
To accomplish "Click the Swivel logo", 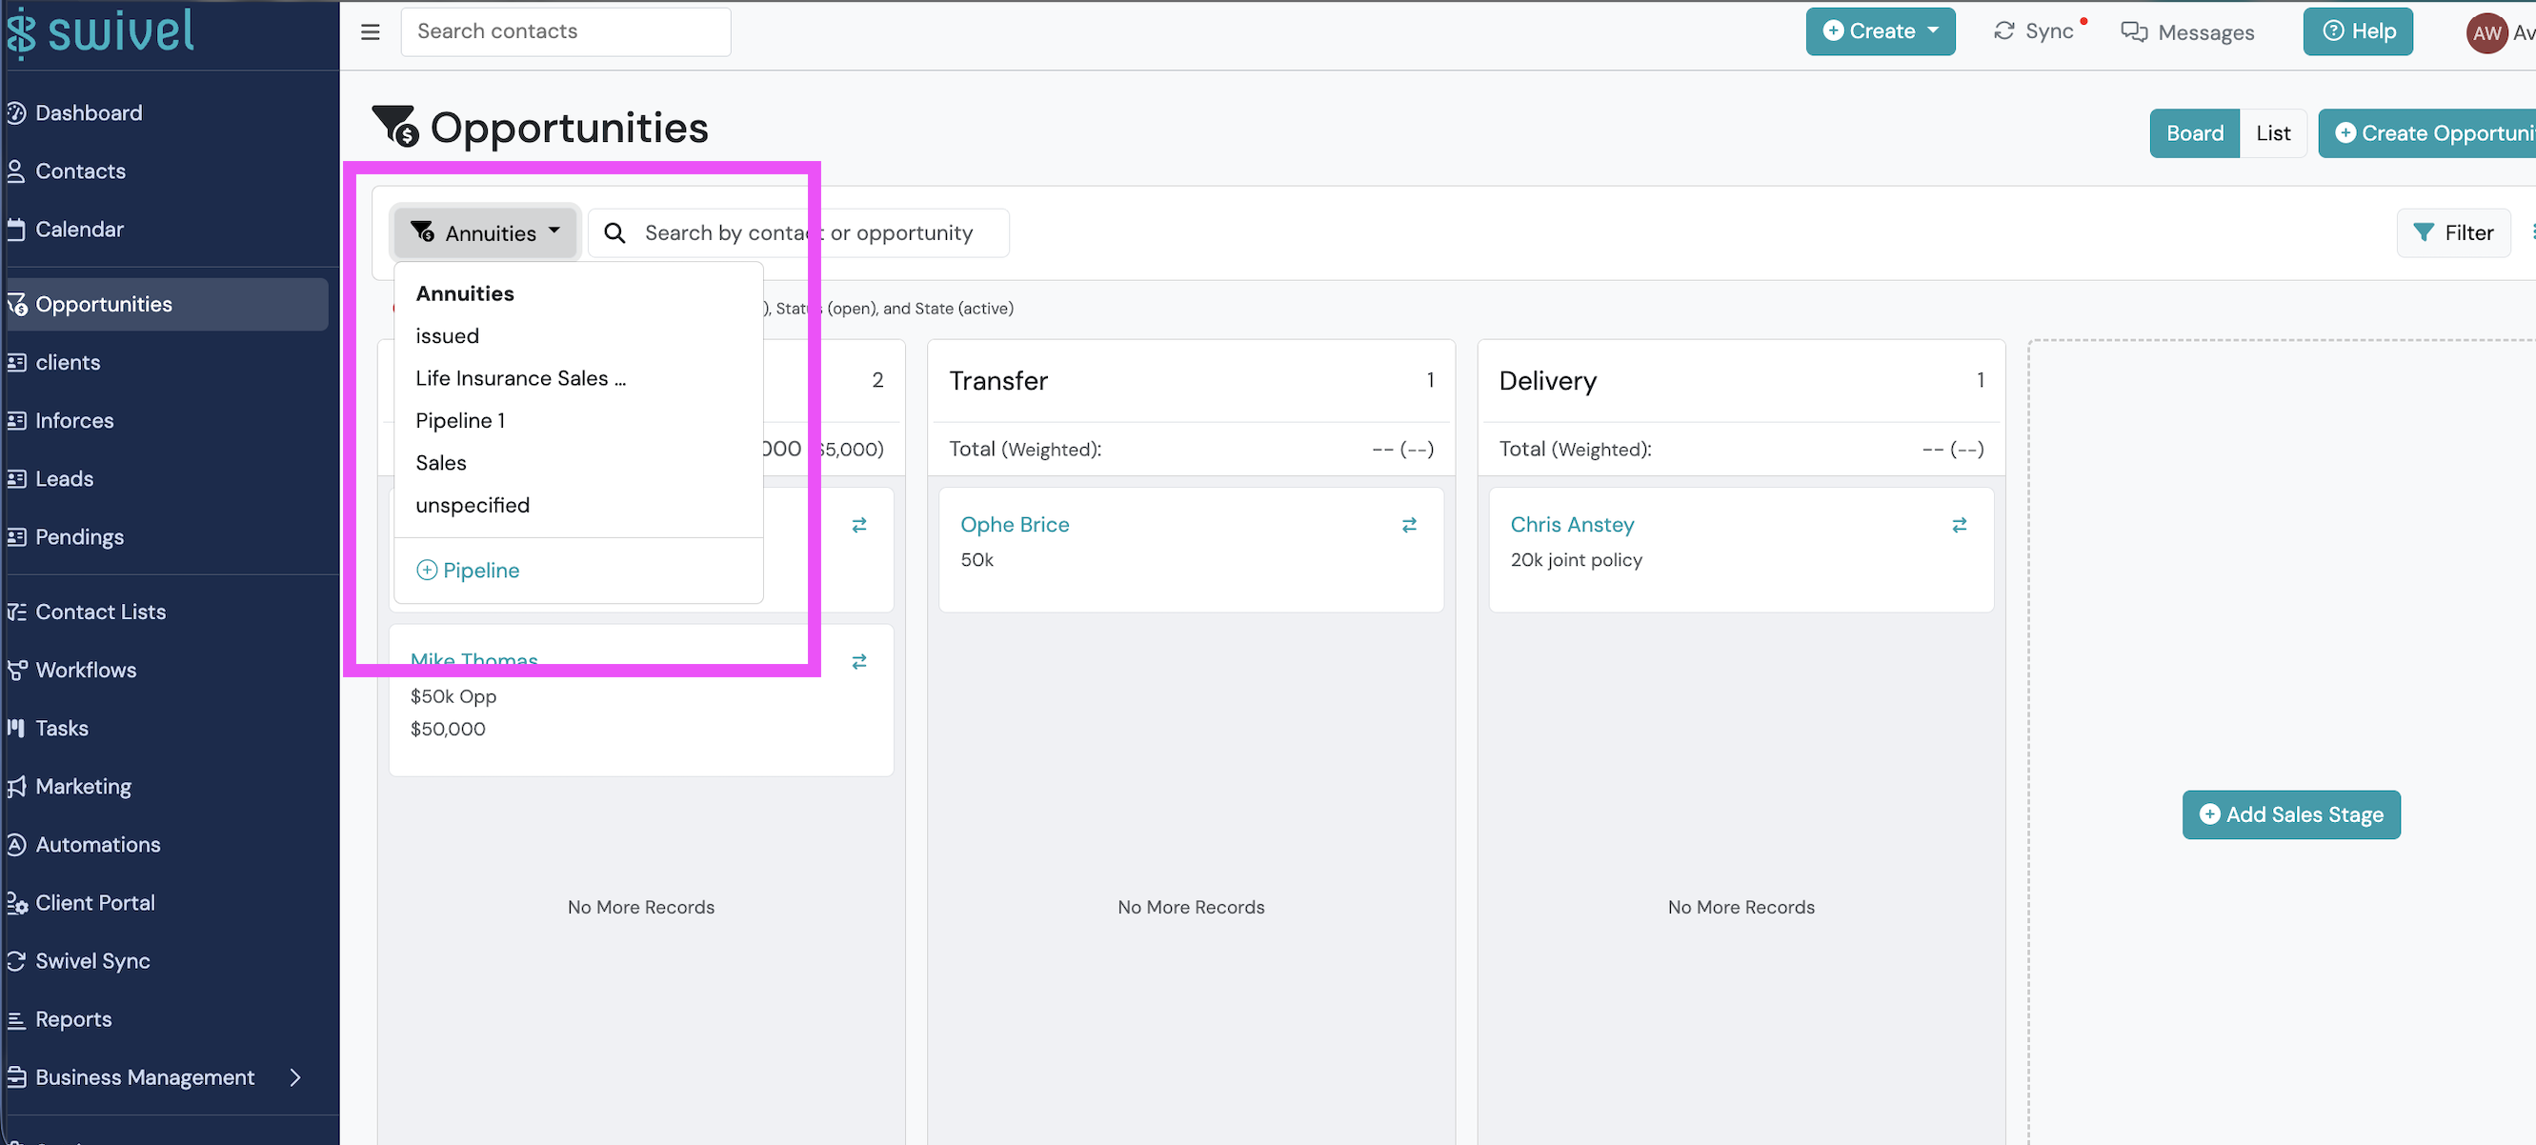I will [x=100, y=31].
